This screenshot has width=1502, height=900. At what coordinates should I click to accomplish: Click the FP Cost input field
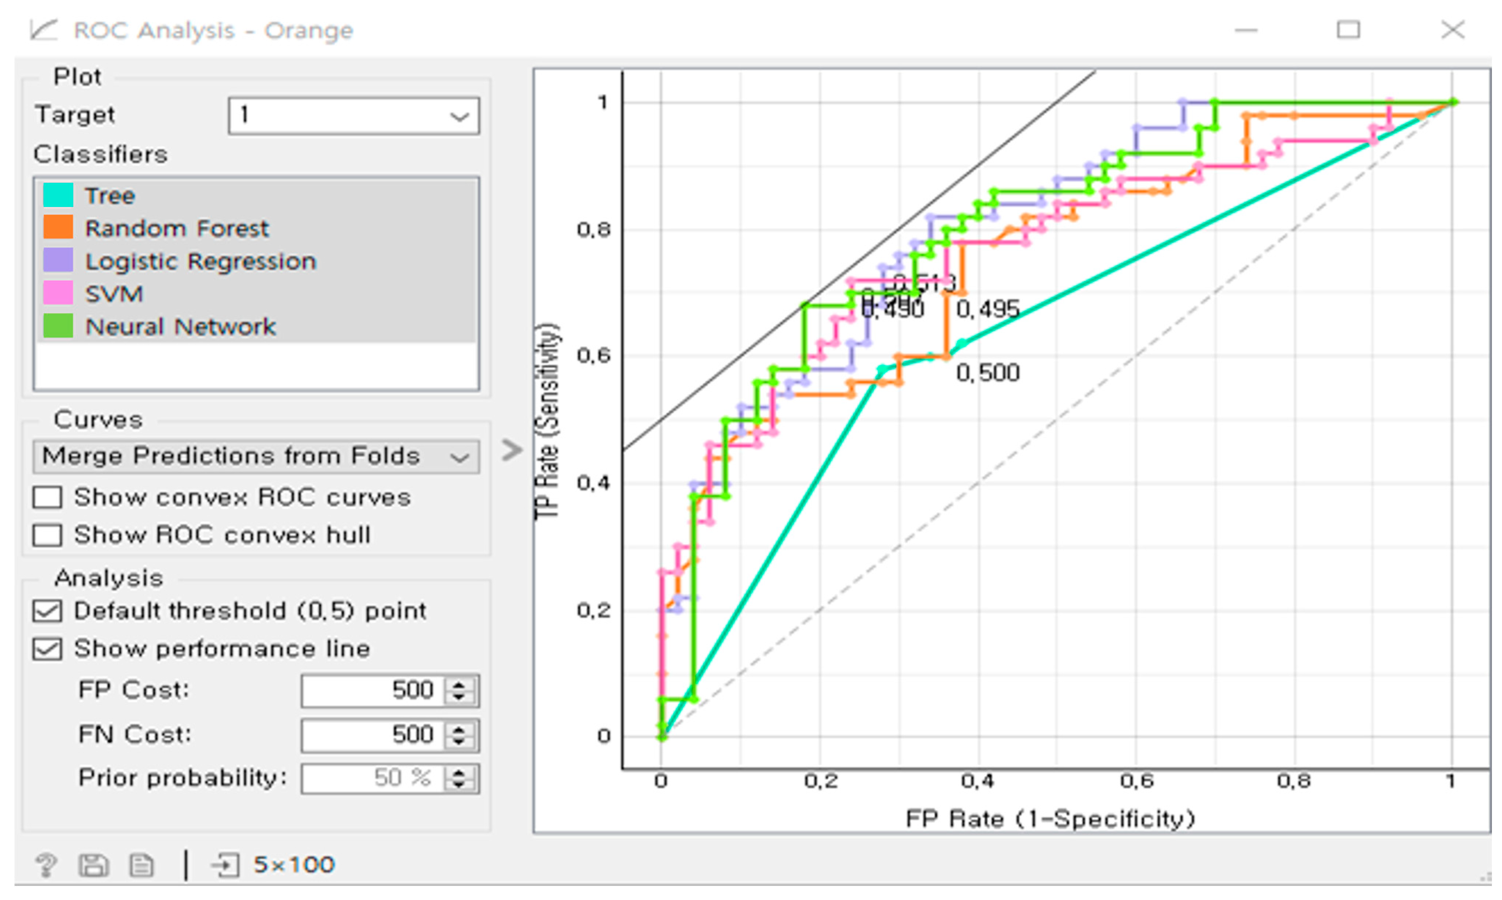tap(371, 690)
